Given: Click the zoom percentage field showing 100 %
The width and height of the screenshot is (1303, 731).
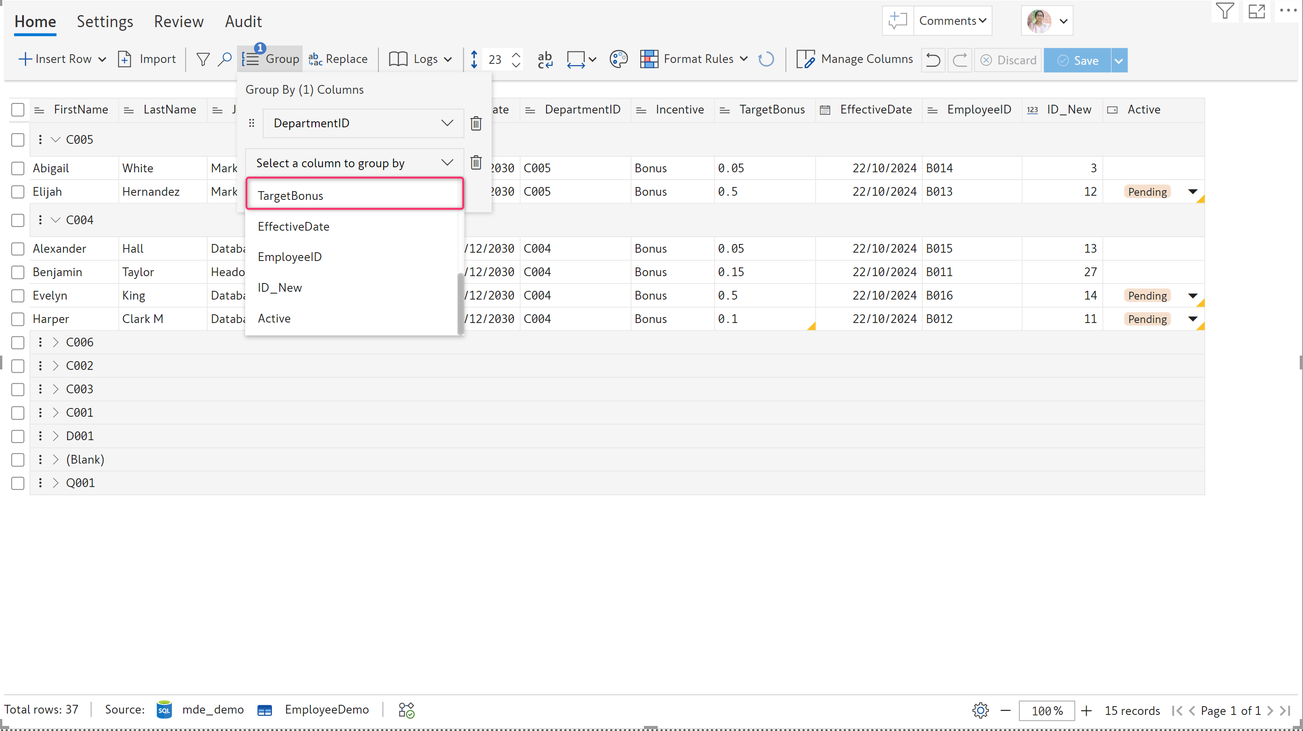Looking at the screenshot, I should 1046,710.
